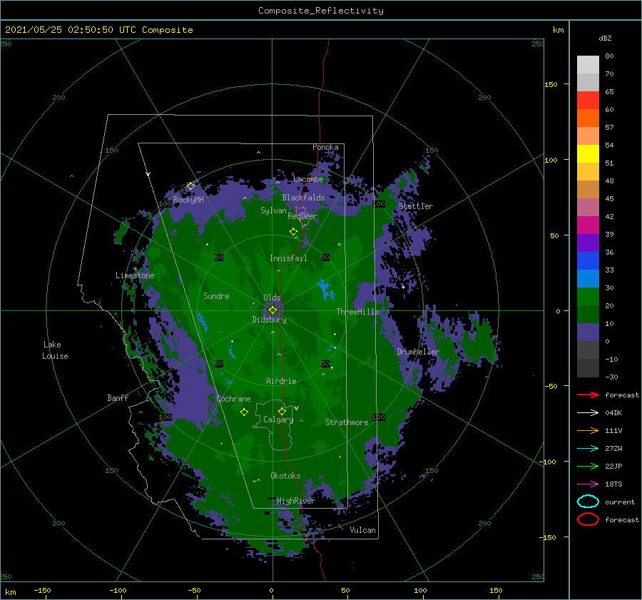Screen dimensions: 642x600
Task: Click the Stettler label
Action: pos(416,206)
